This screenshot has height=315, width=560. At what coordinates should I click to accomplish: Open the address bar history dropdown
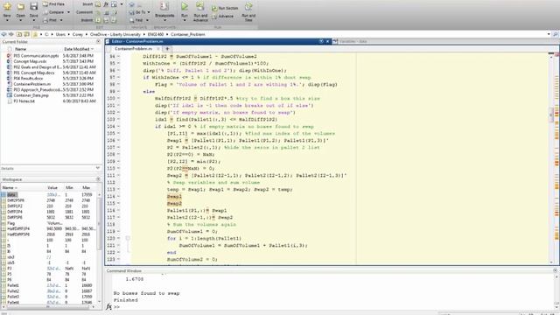(x=549, y=34)
